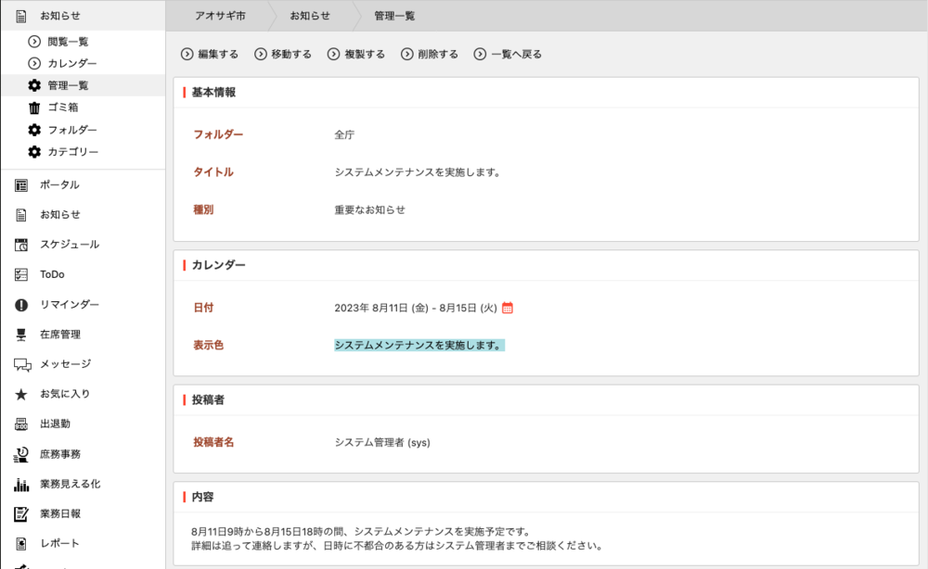Click the arrow icon beside カレンダー in sidebar
Viewport: 928px width, 569px height.
[x=34, y=63]
